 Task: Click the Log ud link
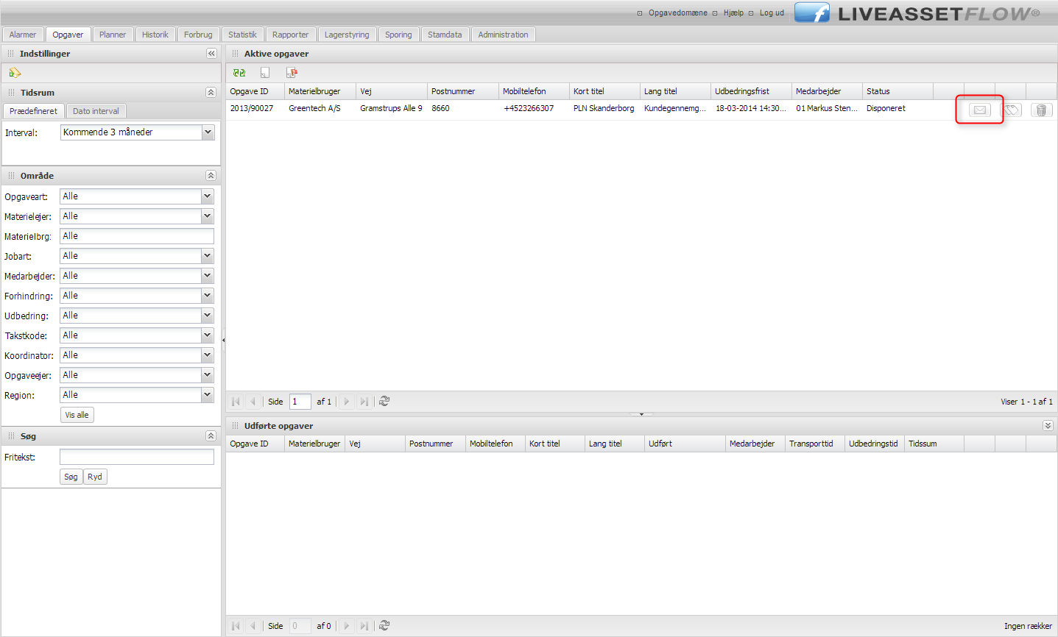click(x=772, y=13)
